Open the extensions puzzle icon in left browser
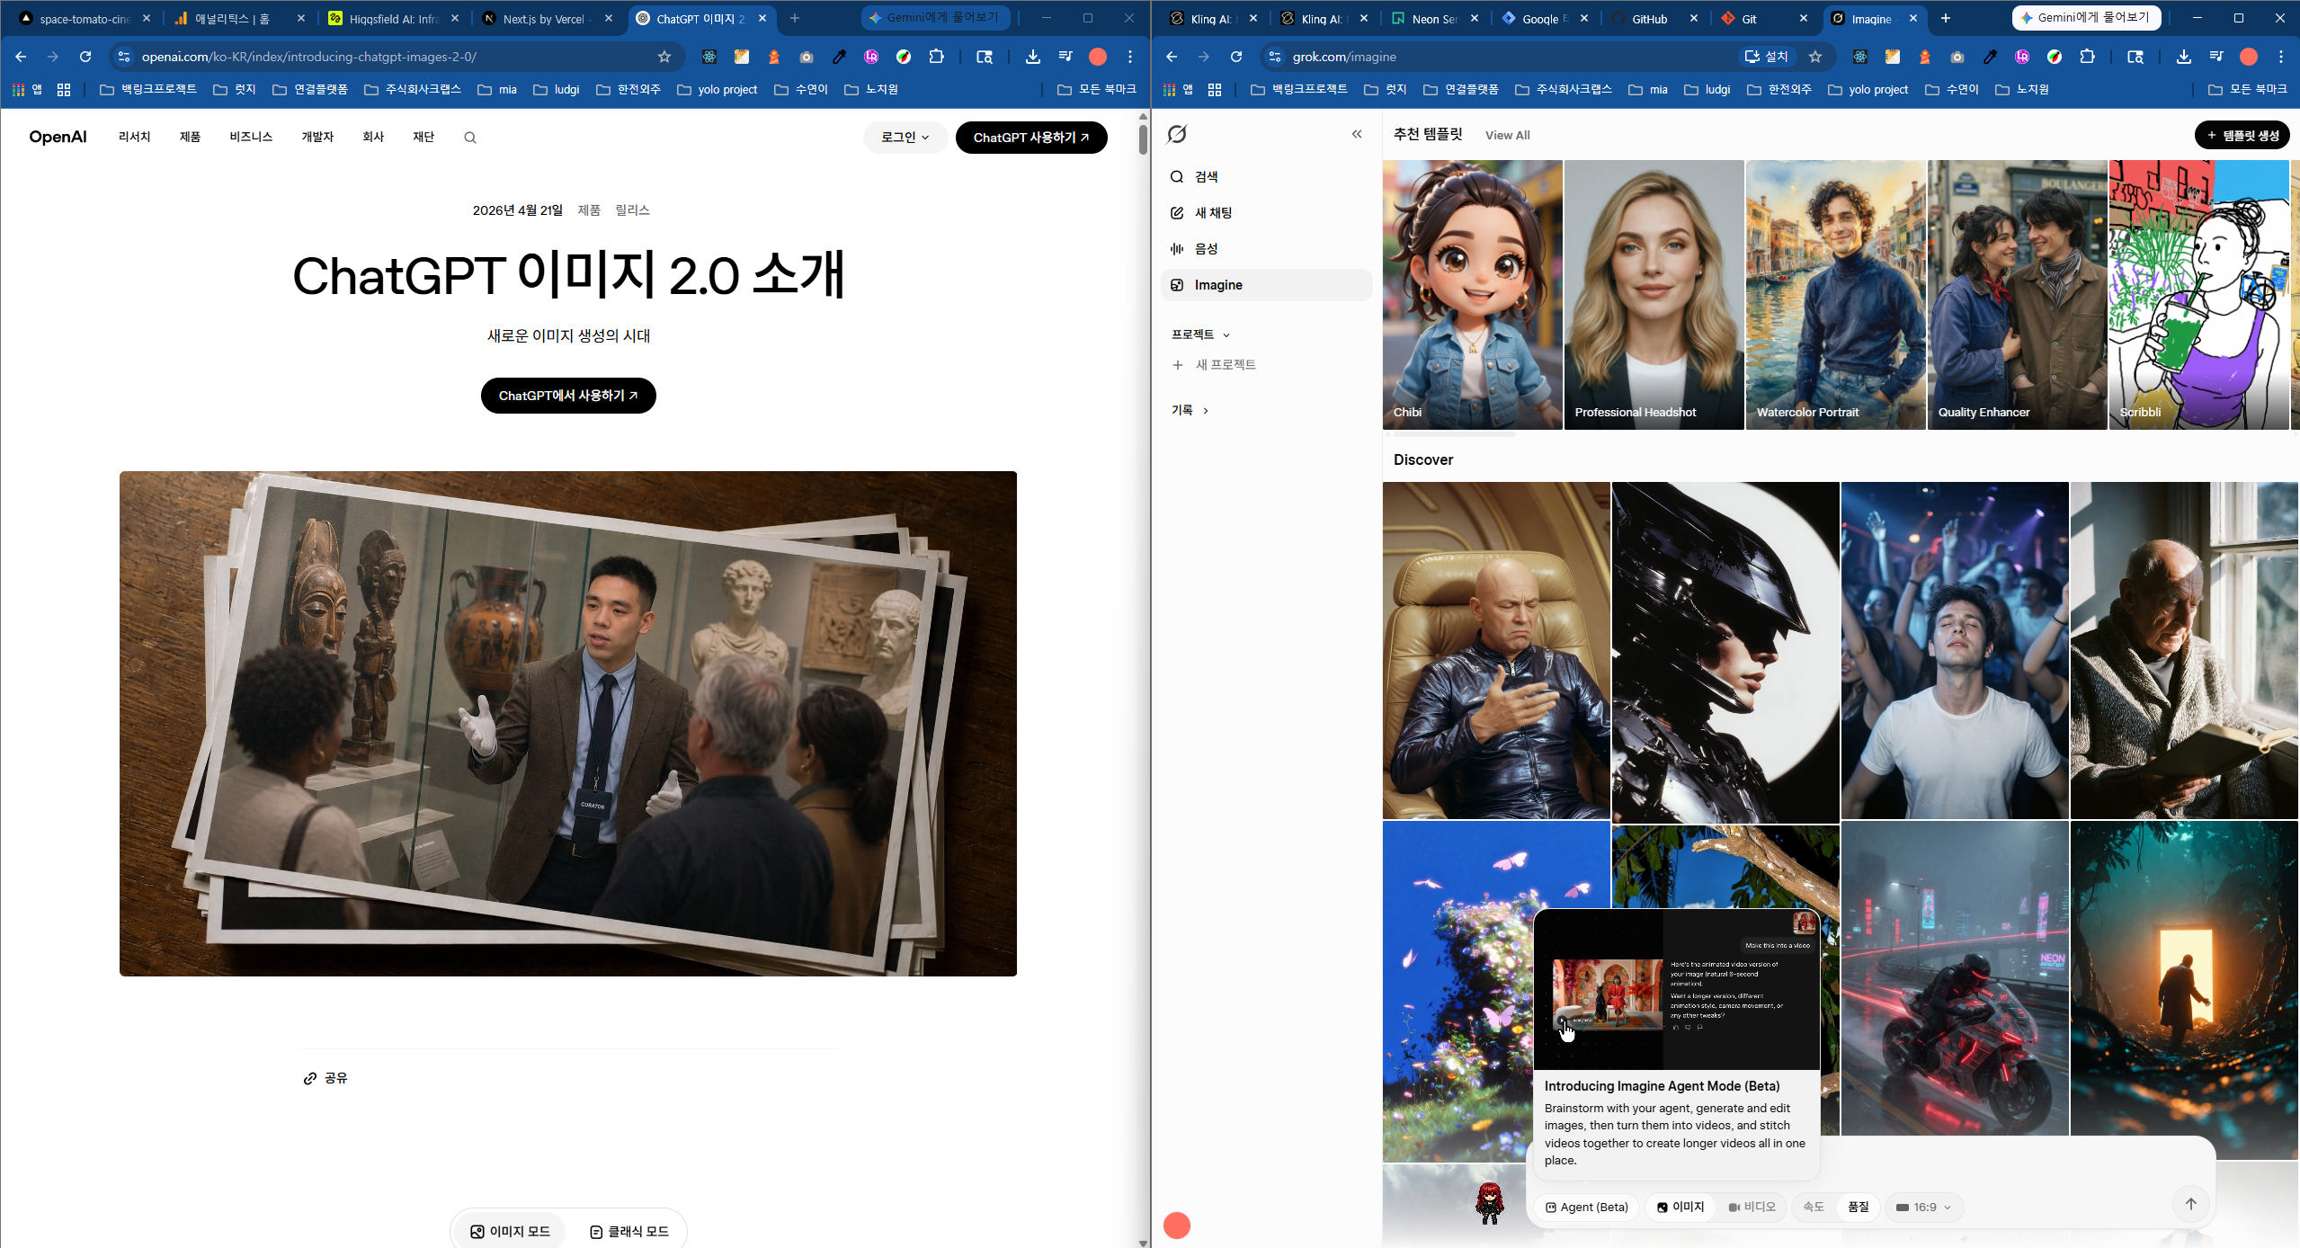 point(936,57)
